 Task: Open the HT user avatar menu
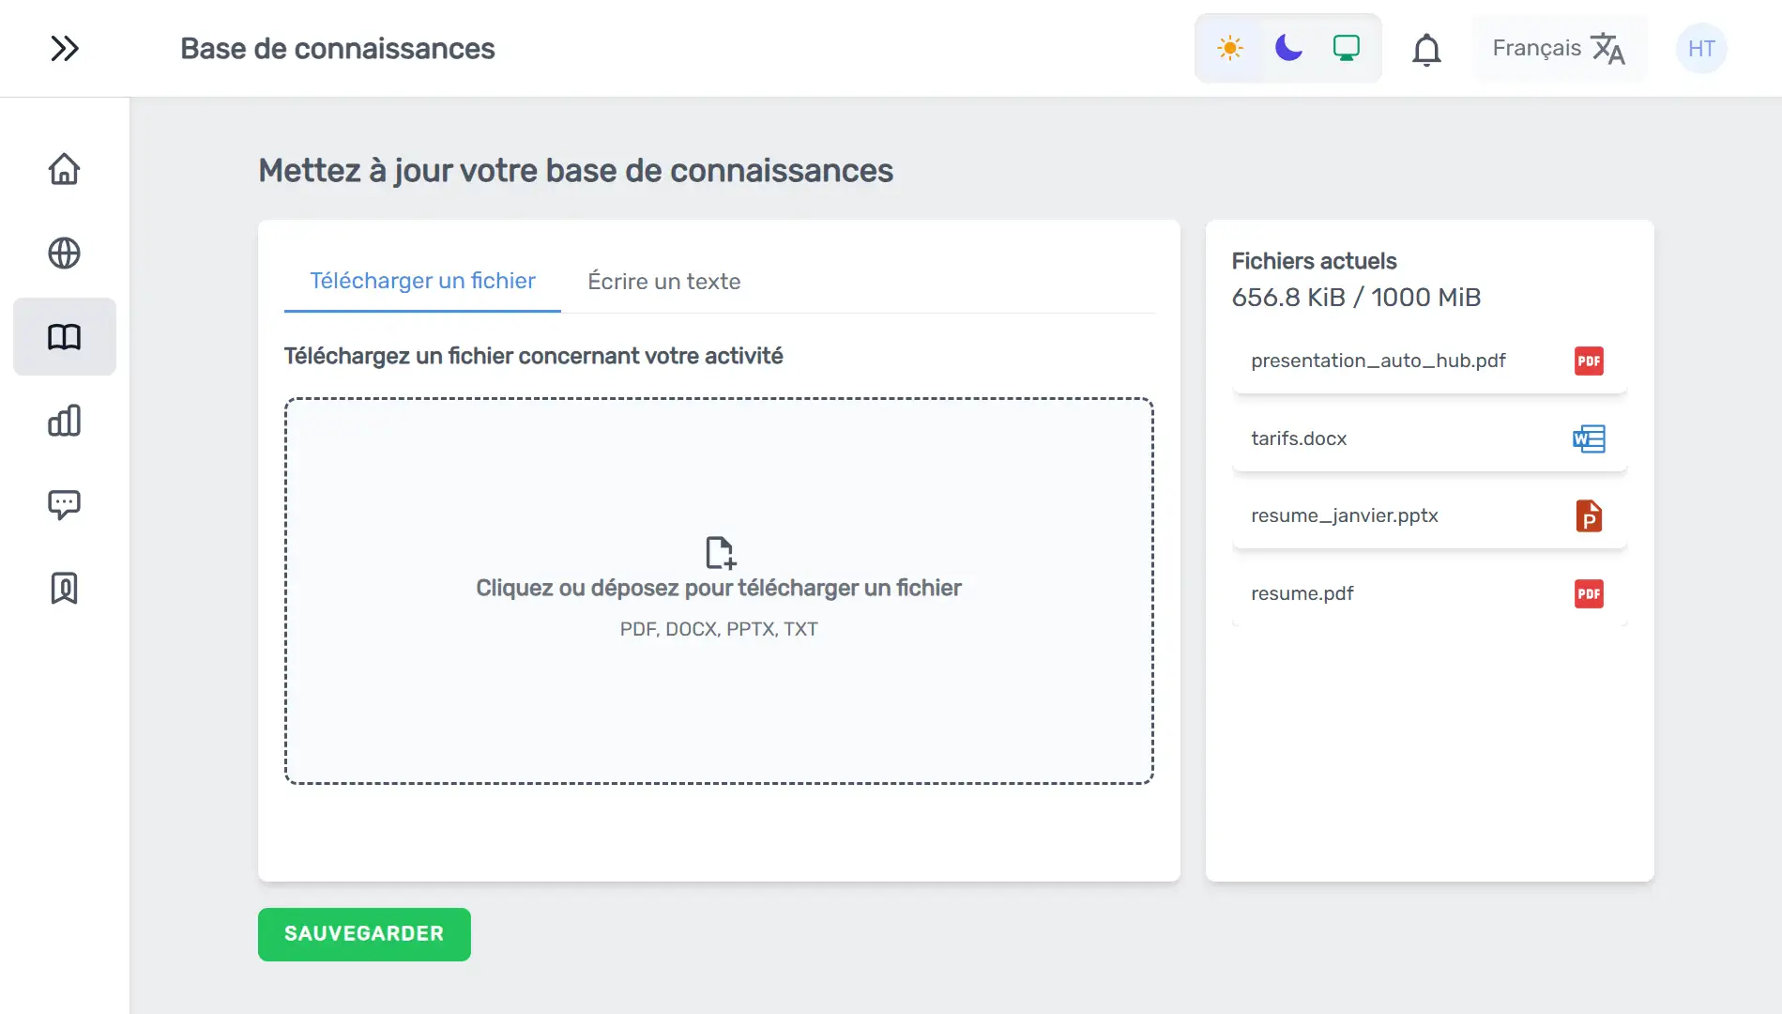(1701, 49)
